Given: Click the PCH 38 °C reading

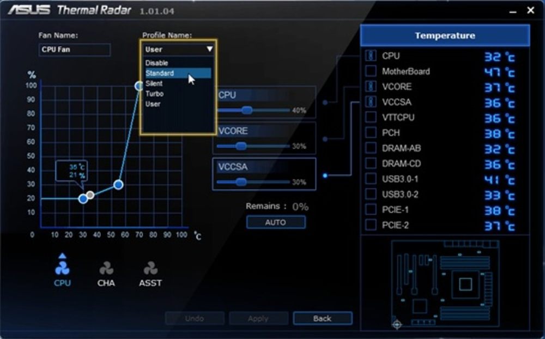Looking at the screenshot, I should pyautogui.click(x=499, y=134).
